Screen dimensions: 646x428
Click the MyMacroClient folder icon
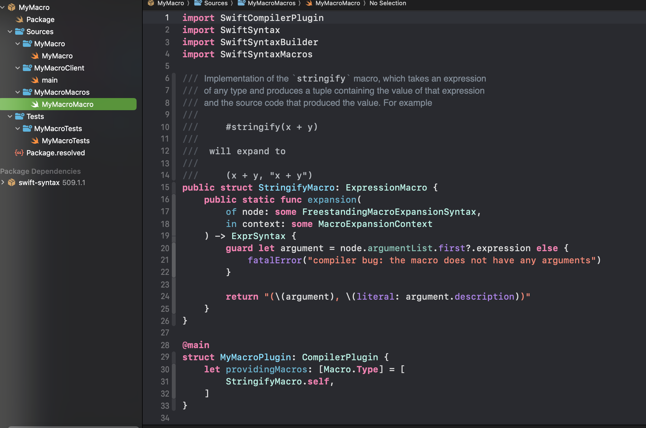click(x=27, y=68)
